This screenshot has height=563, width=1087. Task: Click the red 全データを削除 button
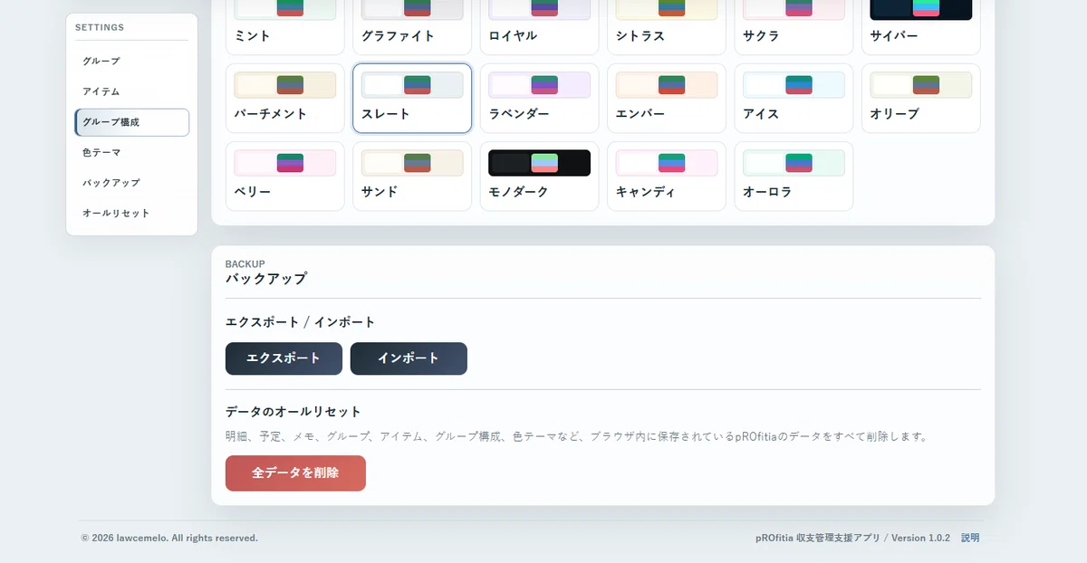click(295, 473)
